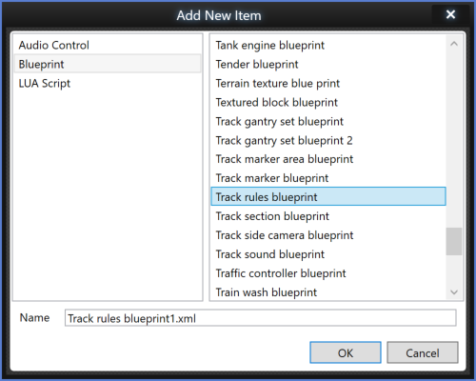Choose Track section blueprint
This screenshot has height=381, width=476.
(328, 216)
